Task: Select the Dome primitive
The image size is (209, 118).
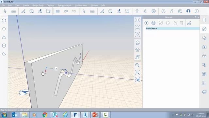Action: click(x=4, y=29)
